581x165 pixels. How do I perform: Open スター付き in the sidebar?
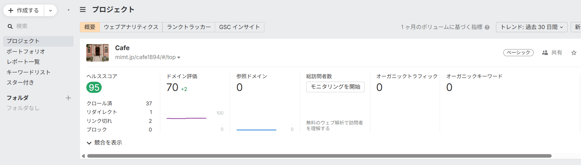tap(20, 82)
